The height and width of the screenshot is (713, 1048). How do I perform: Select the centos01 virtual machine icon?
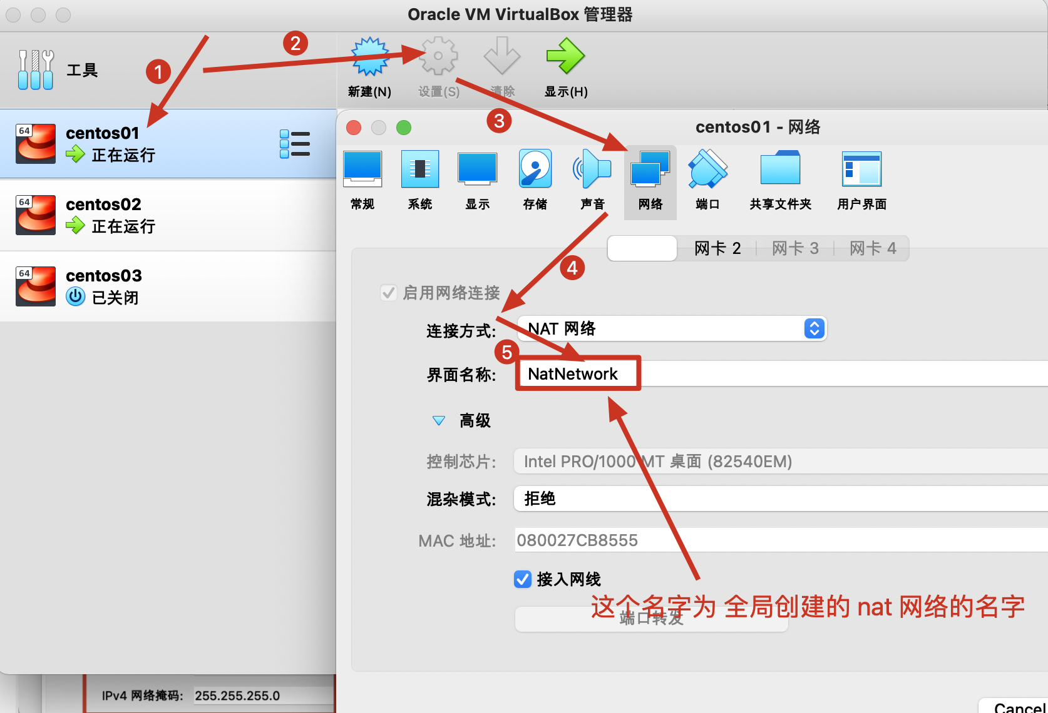point(35,144)
